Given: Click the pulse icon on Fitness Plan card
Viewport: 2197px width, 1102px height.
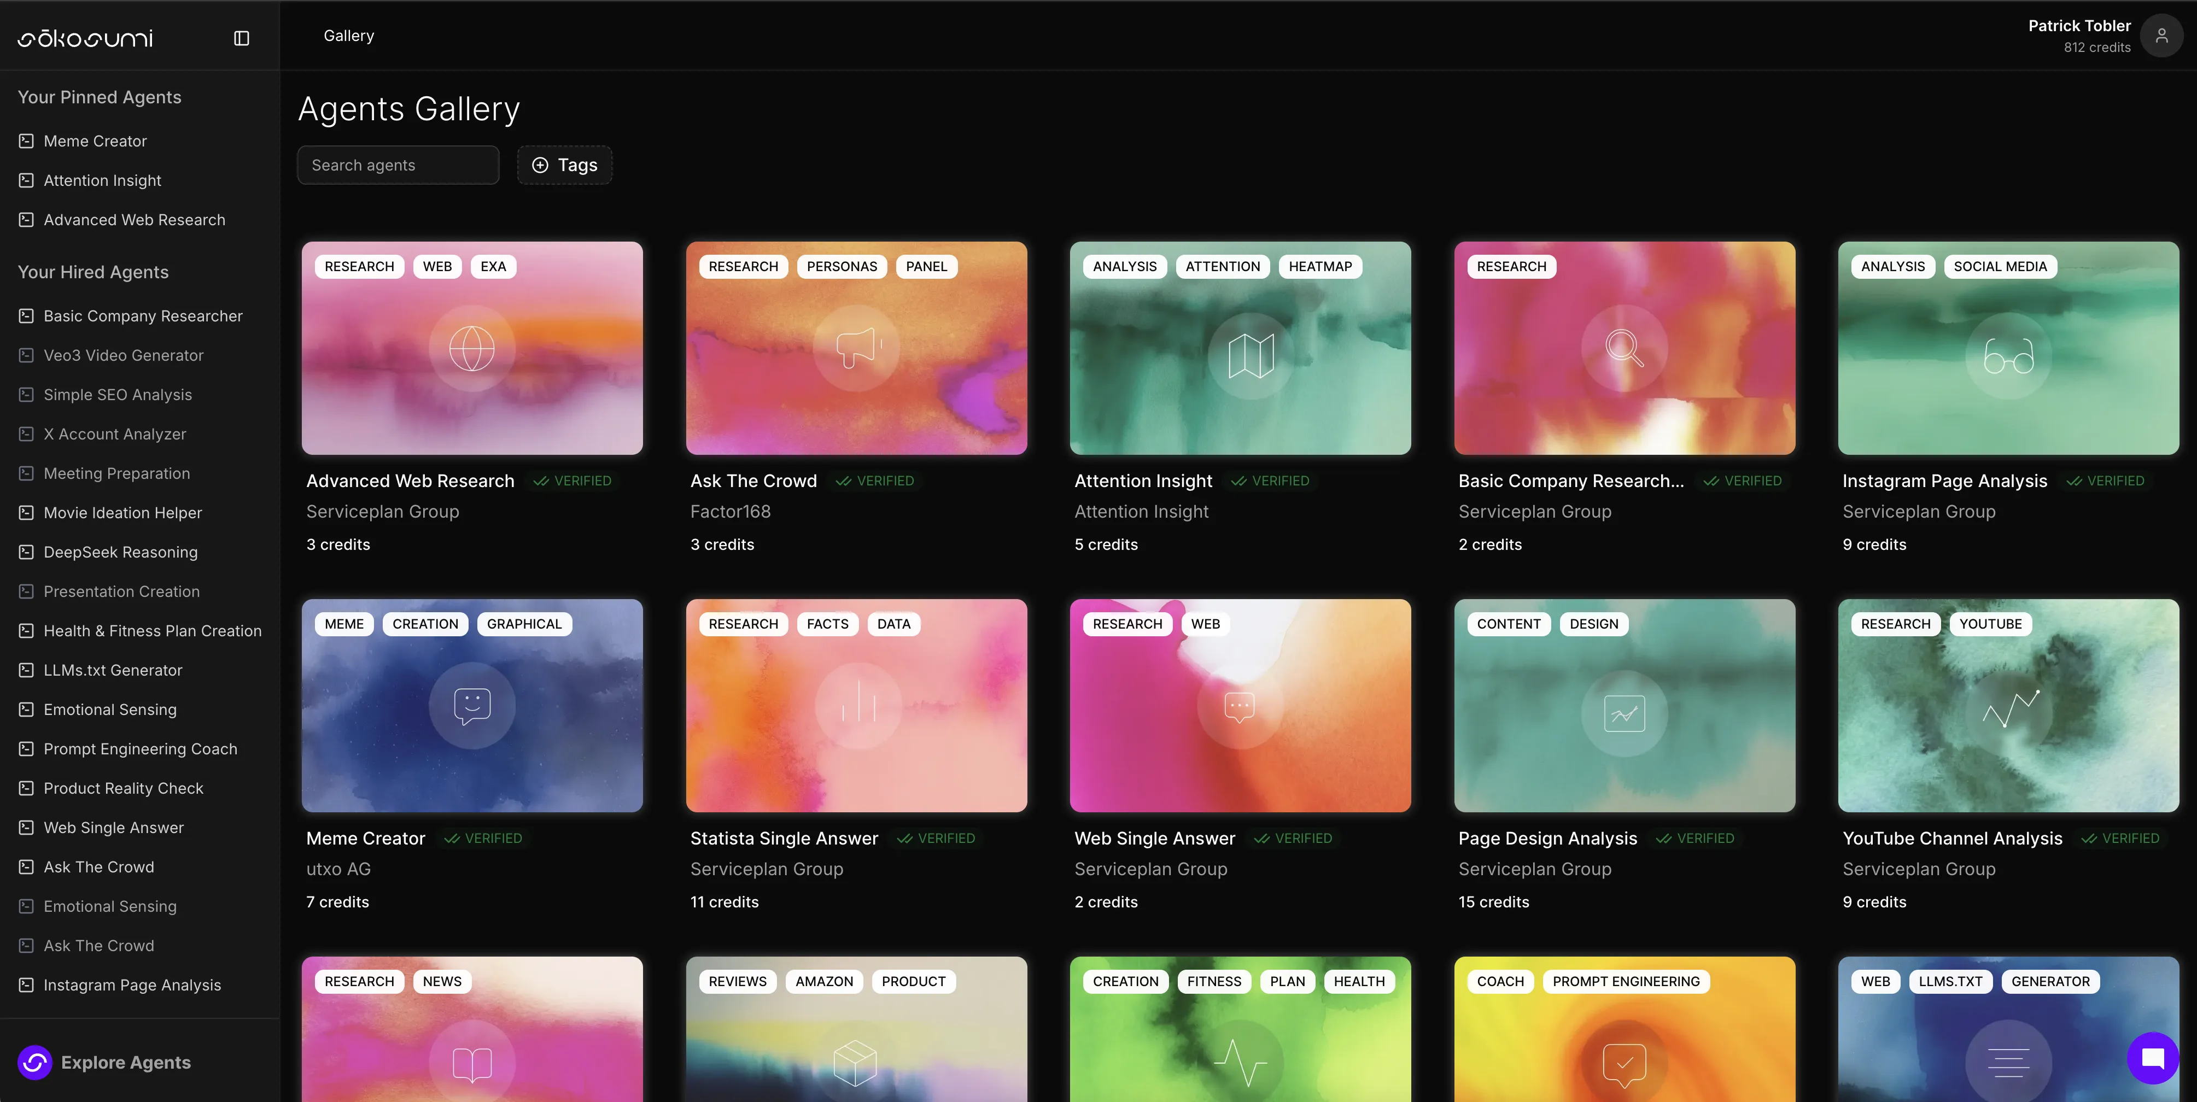Looking at the screenshot, I should [x=1240, y=1063].
